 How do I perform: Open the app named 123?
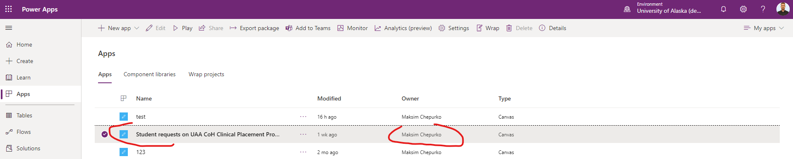pos(141,152)
